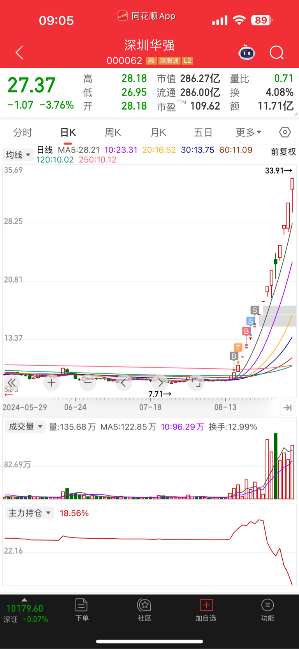Viewport: 299px width, 649px height.
Task: Open 社区 community icon
Action: pyautogui.click(x=144, y=610)
